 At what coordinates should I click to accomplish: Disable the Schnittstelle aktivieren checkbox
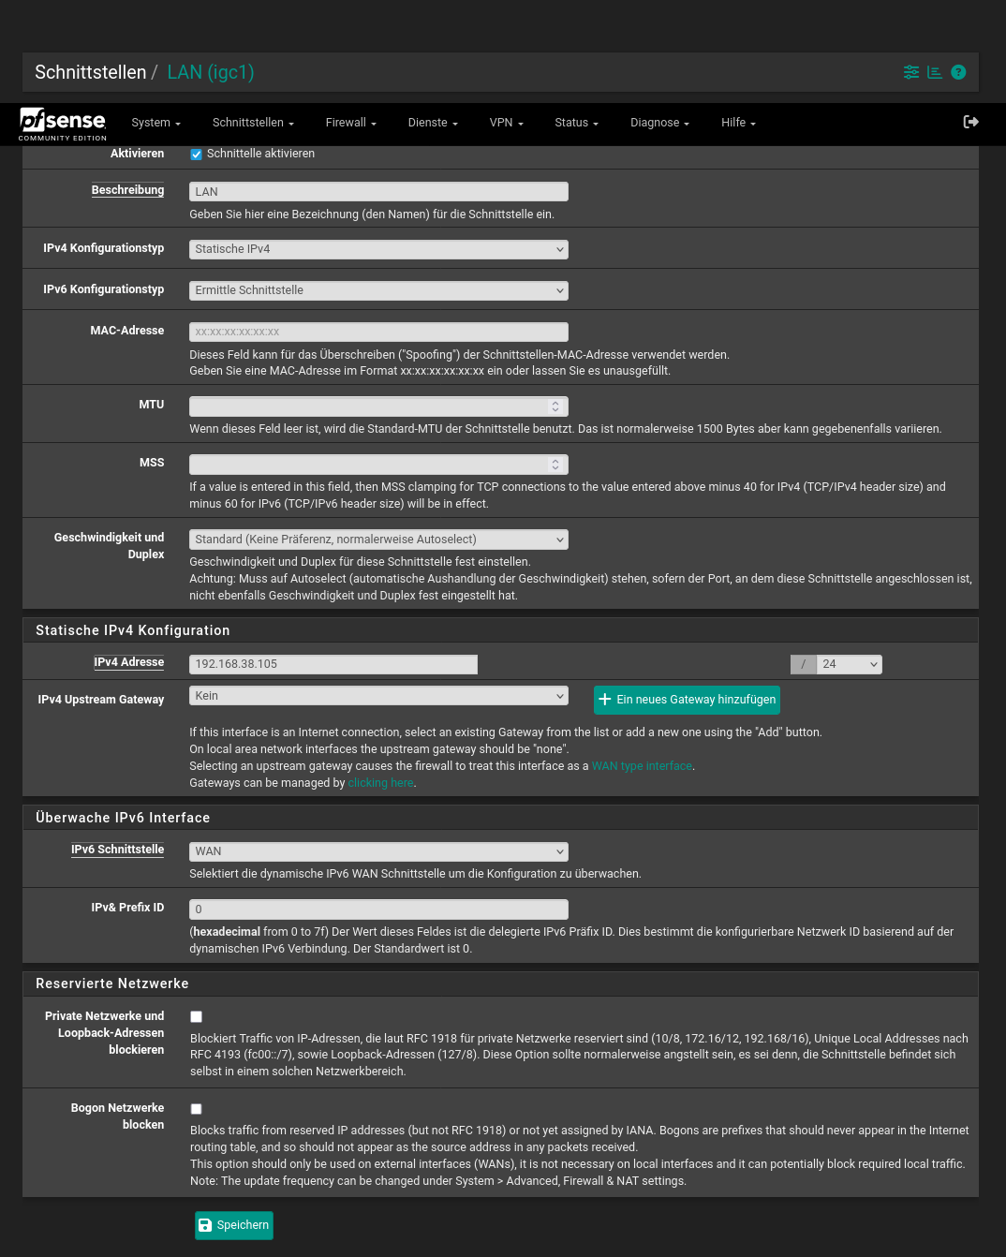click(197, 155)
